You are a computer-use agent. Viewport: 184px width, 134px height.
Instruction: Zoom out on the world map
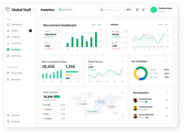pos(123,118)
